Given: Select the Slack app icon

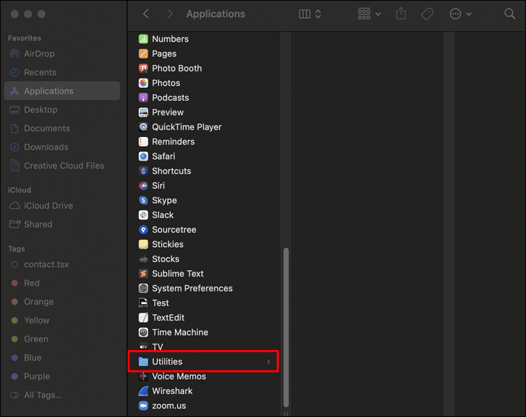Looking at the screenshot, I should click(143, 215).
